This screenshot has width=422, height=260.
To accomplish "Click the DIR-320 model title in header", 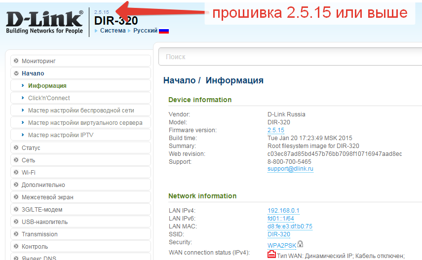I will (116, 21).
